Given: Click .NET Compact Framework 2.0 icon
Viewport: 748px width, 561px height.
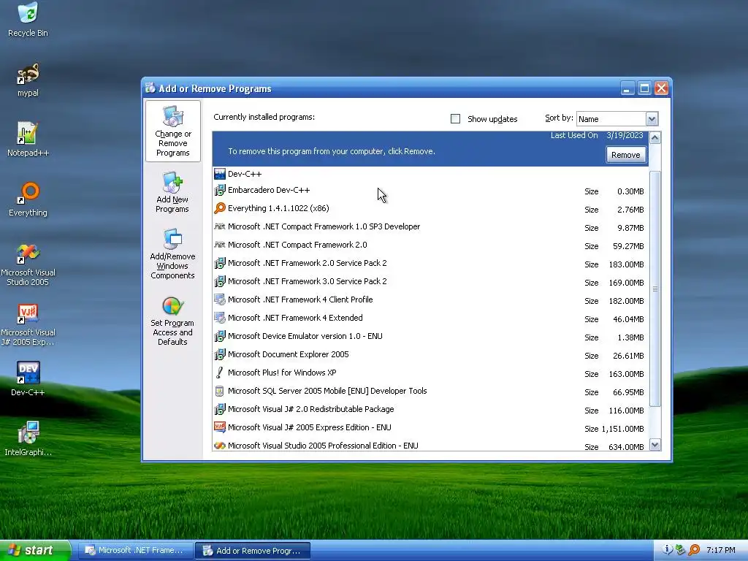Looking at the screenshot, I should [x=219, y=245].
